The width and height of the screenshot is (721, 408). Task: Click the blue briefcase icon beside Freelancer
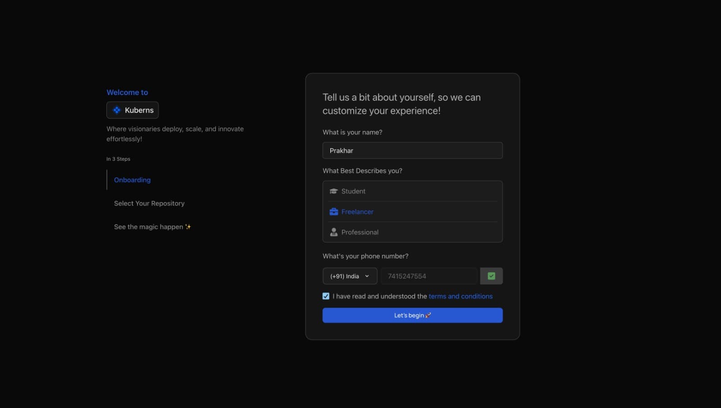[333, 211]
